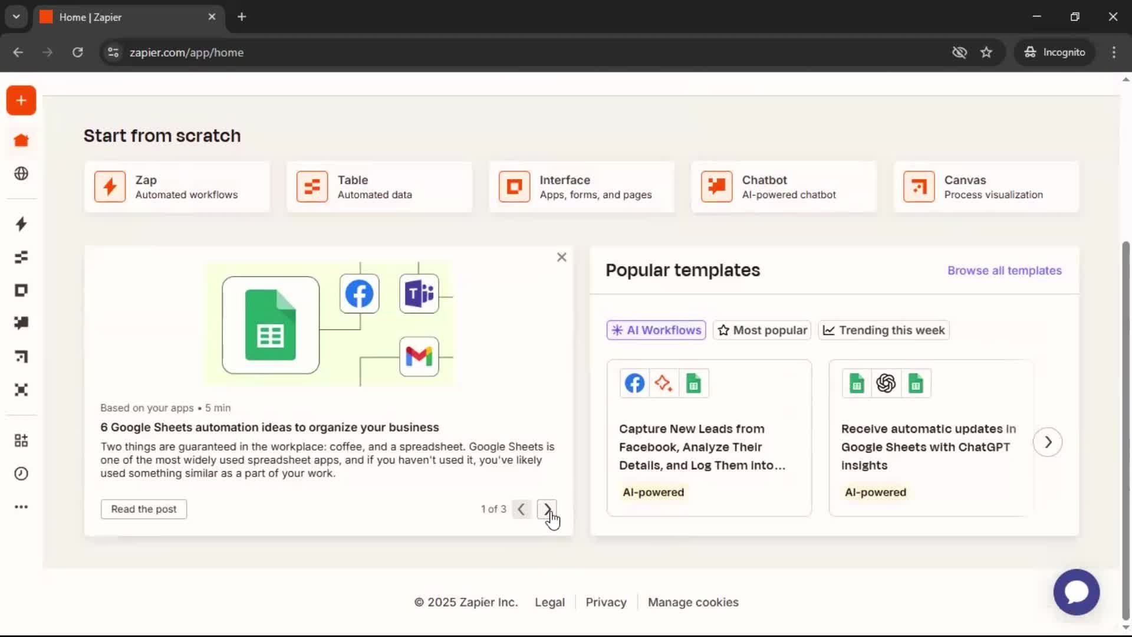The width and height of the screenshot is (1132, 637).
Task: Show next templates with right arrow
Action: pos(1048,442)
